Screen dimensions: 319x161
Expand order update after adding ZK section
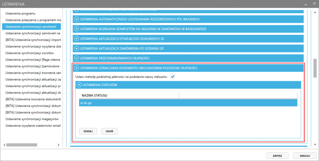tap(77, 48)
